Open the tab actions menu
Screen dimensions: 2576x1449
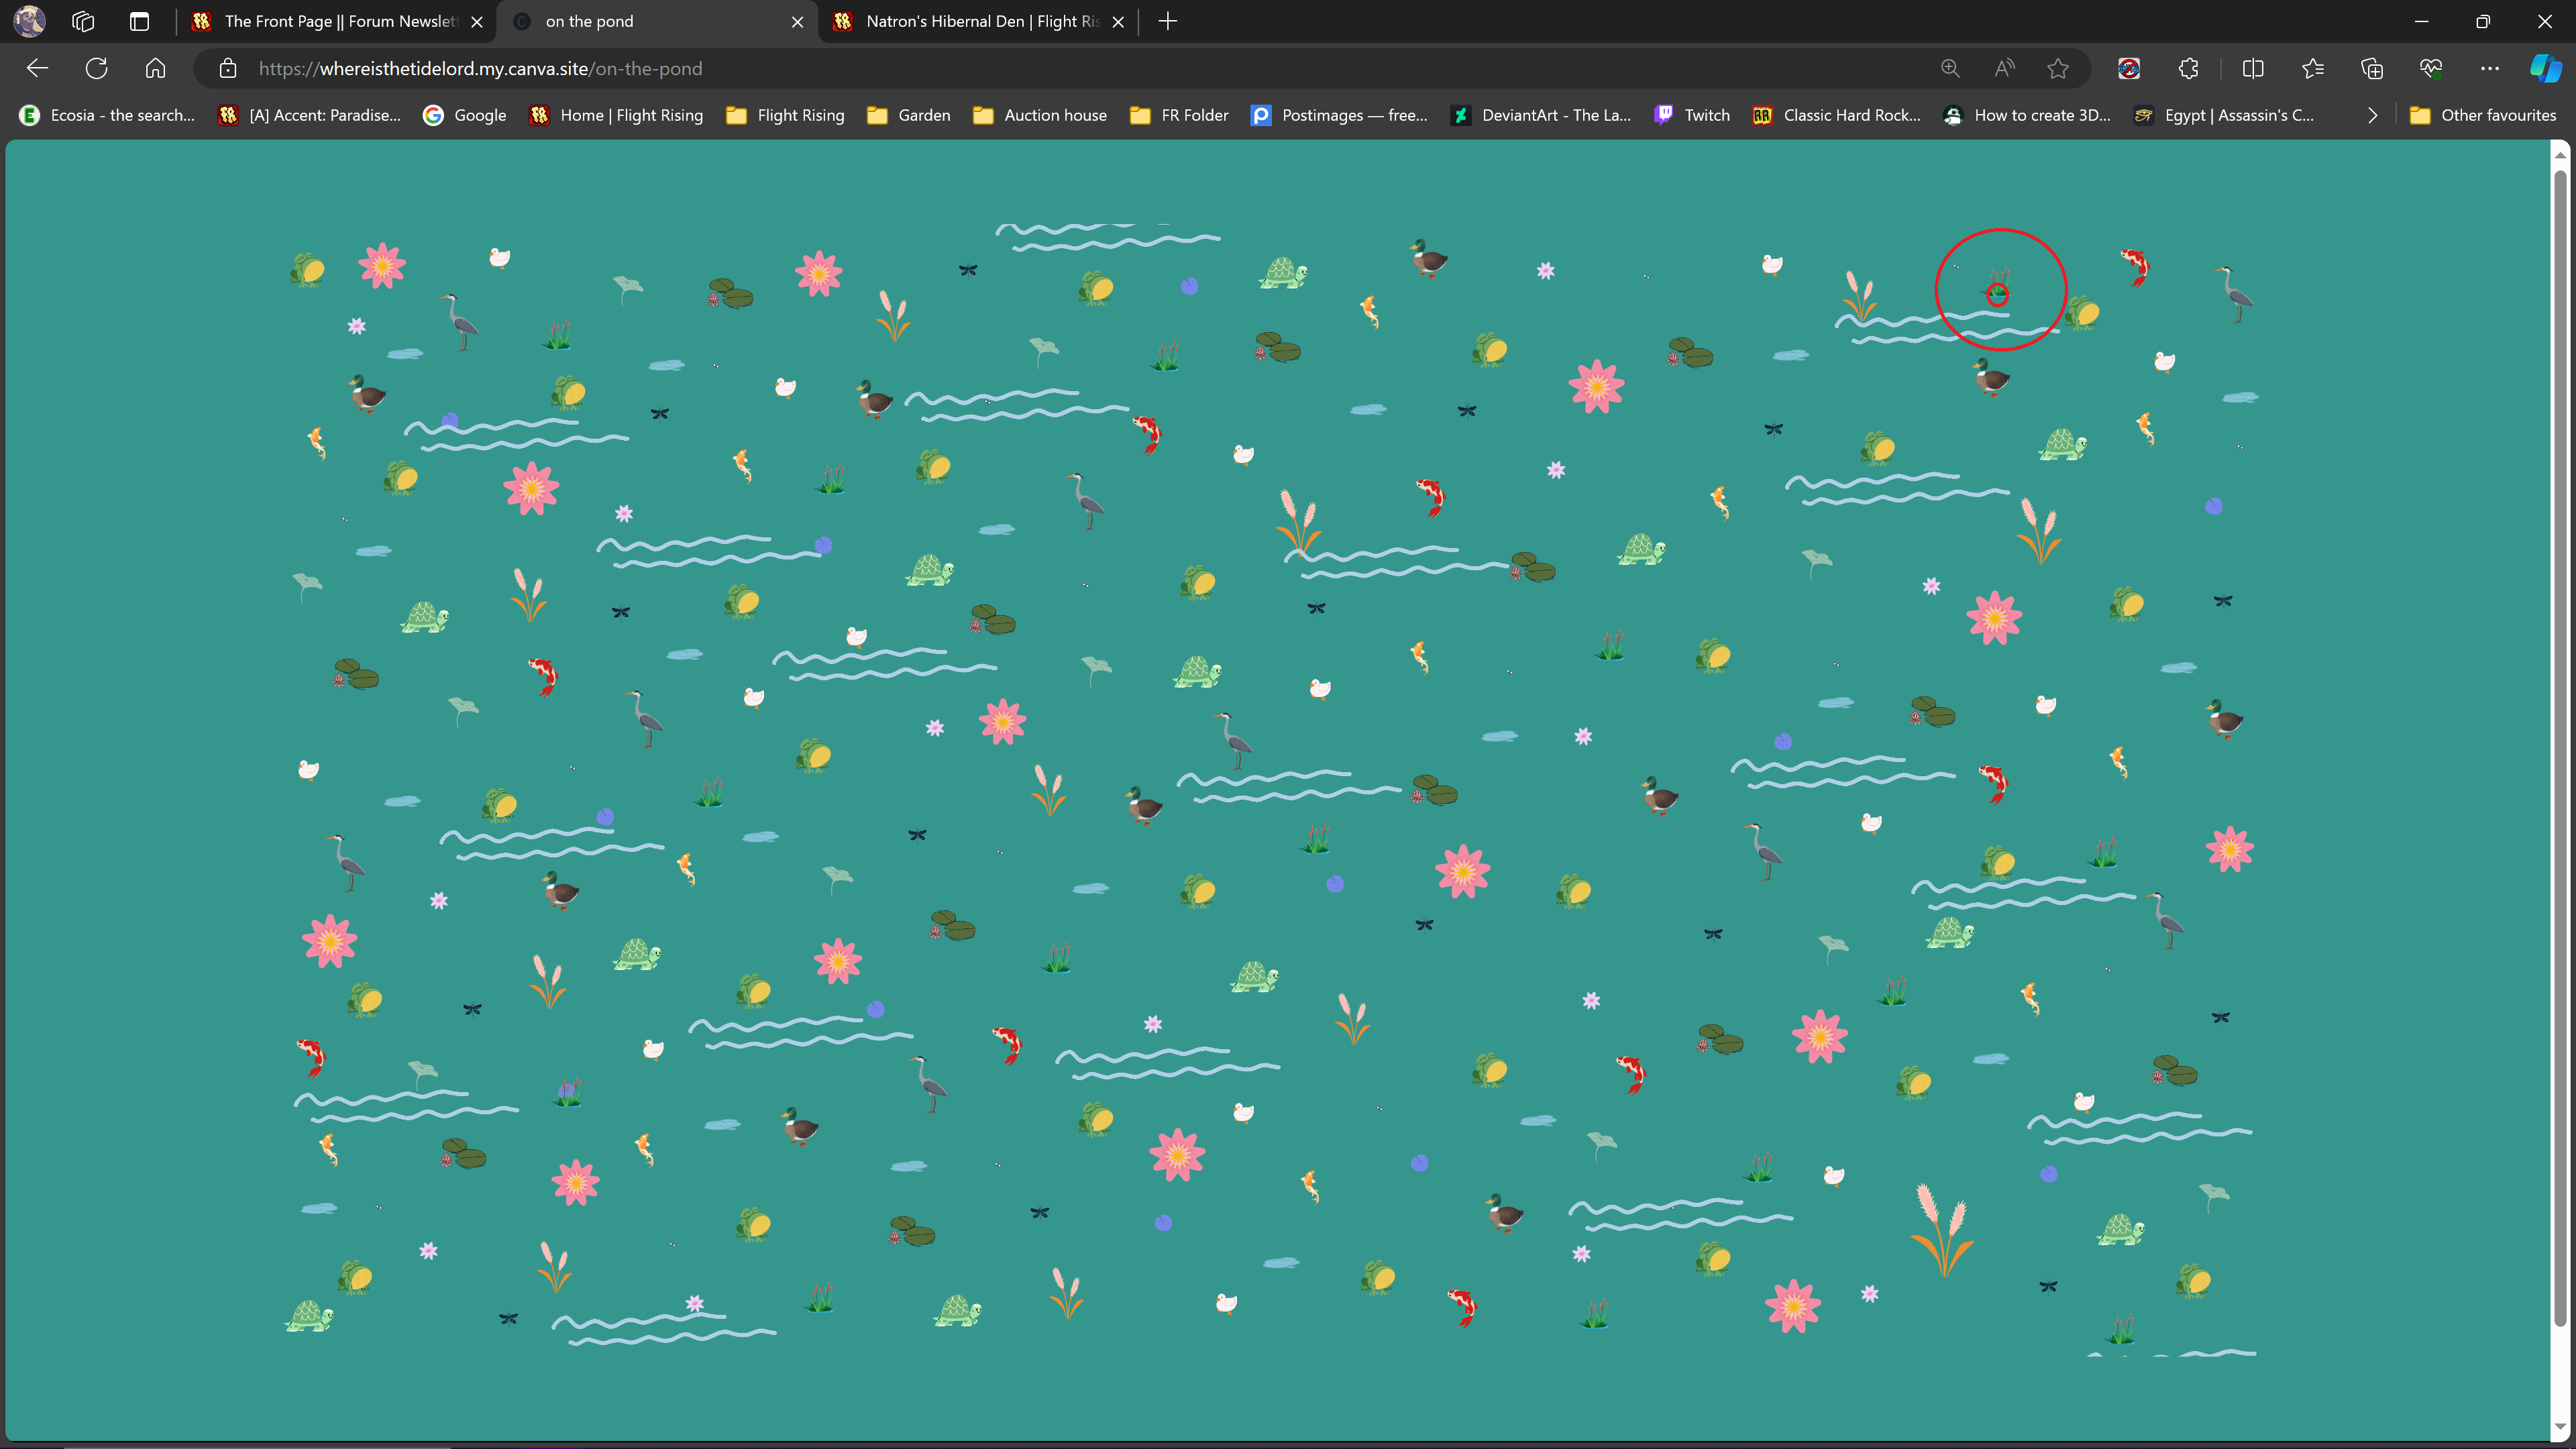(139, 21)
